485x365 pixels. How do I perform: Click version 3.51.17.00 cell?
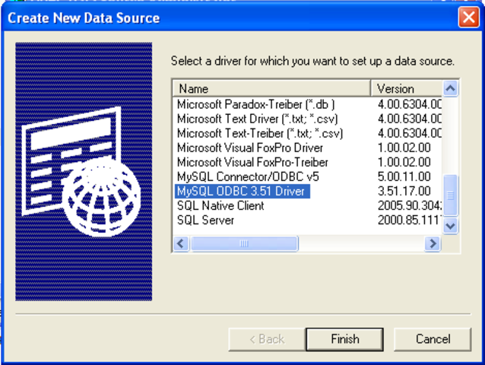click(x=404, y=191)
